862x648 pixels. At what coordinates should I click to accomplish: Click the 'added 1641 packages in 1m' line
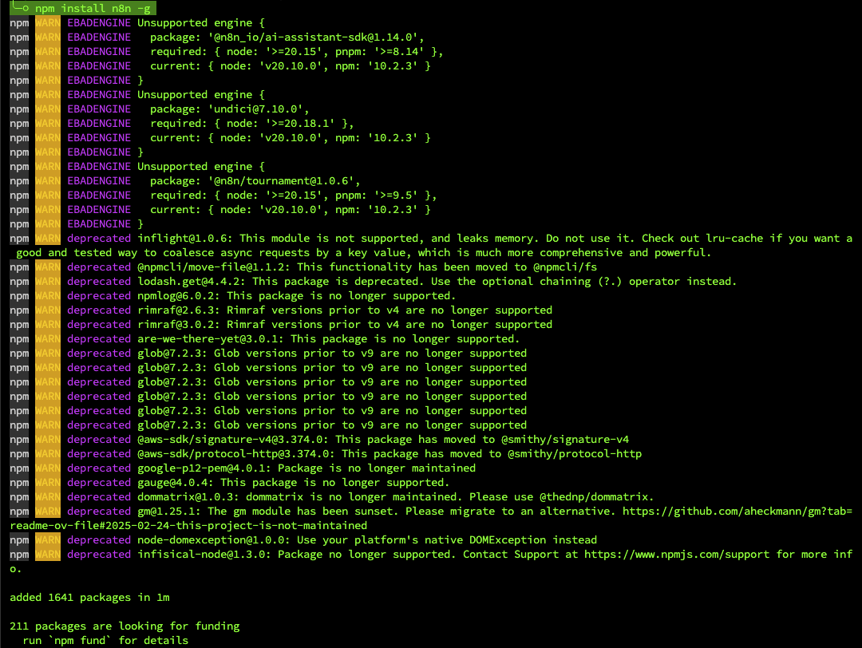(x=89, y=598)
